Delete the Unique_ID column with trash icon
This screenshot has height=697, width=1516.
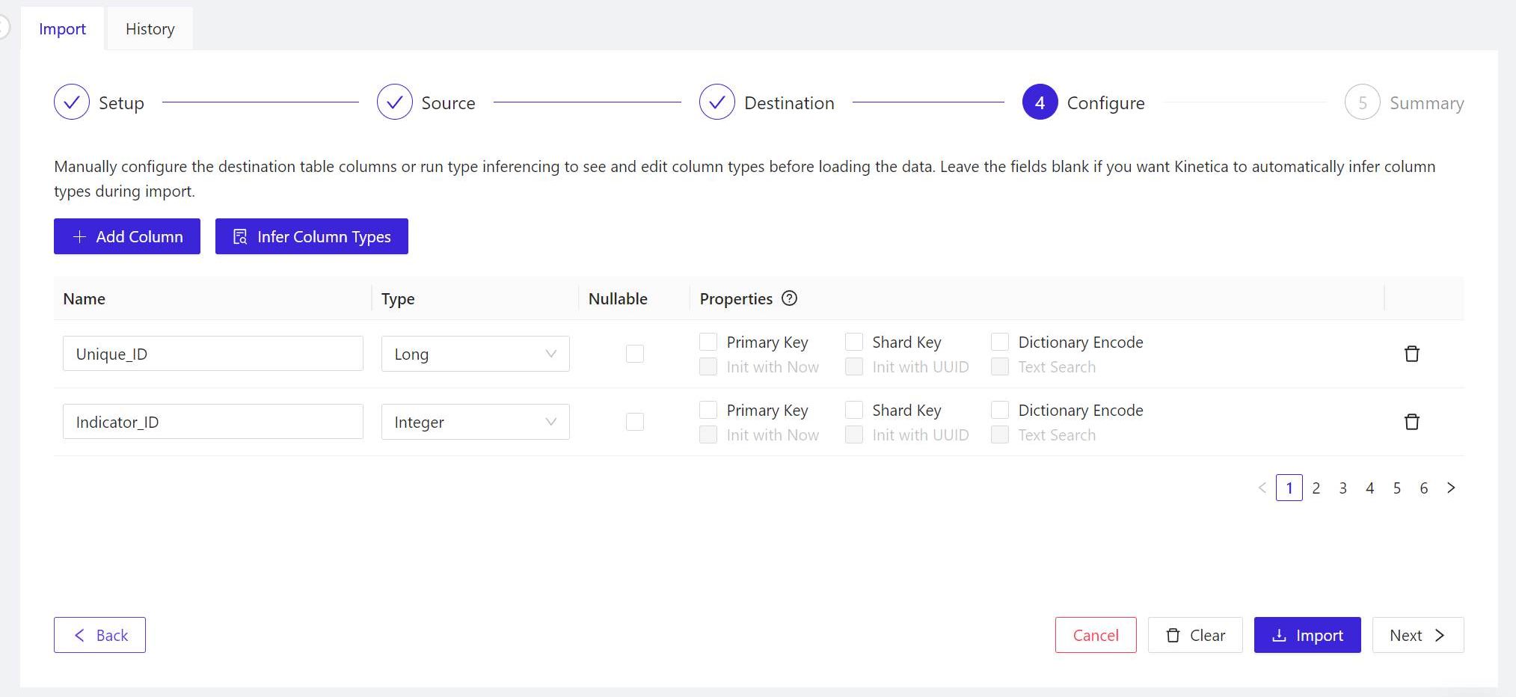click(1411, 354)
